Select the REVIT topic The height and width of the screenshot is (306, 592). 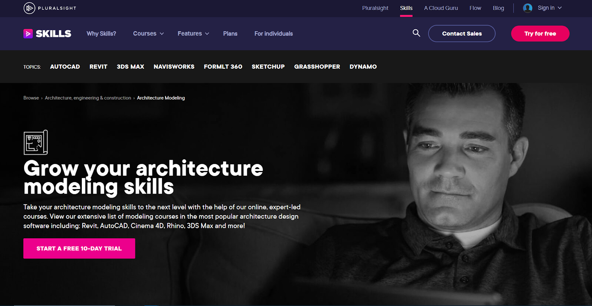pyautogui.click(x=98, y=67)
